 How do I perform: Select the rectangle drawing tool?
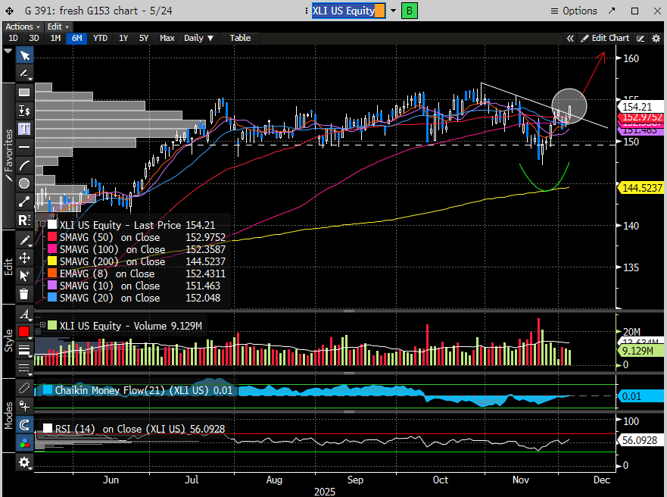[25, 92]
